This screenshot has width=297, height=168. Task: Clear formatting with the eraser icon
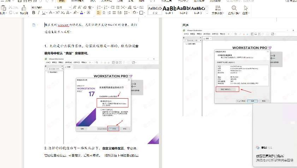85,7
